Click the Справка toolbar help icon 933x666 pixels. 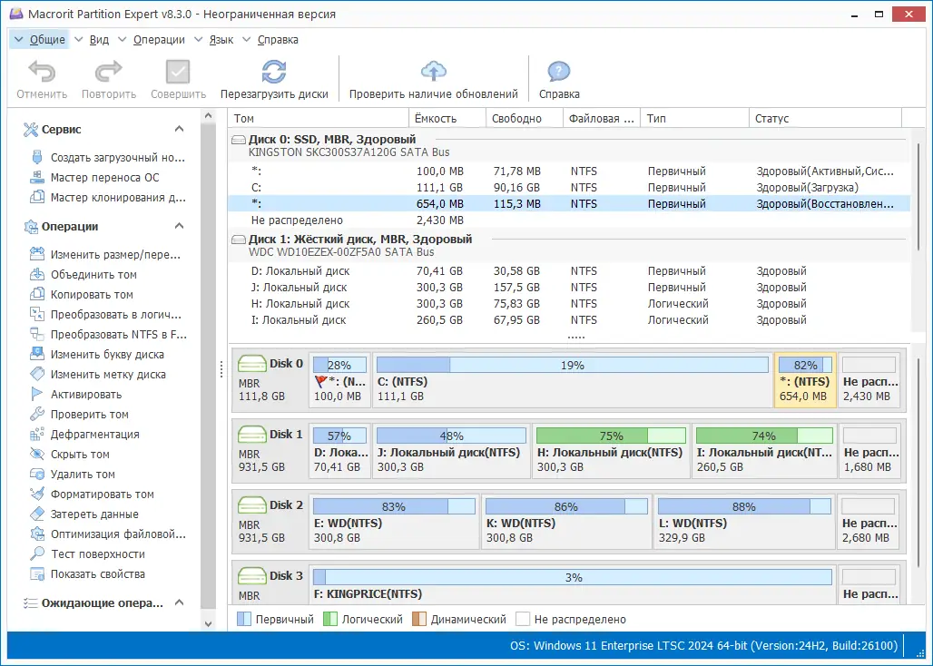(559, 73)
